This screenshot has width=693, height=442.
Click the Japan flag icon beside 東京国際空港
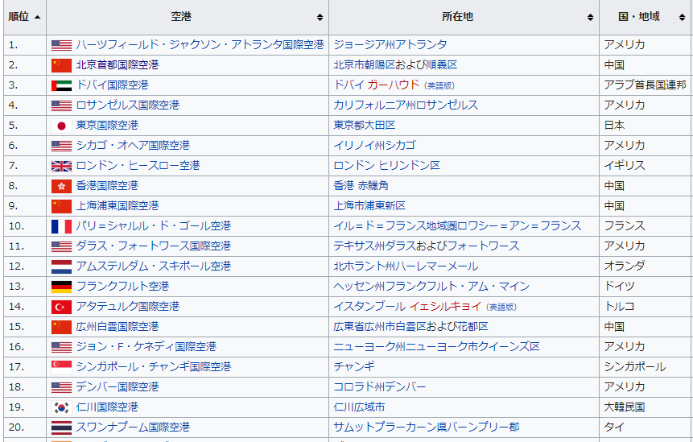coord(61,126)
